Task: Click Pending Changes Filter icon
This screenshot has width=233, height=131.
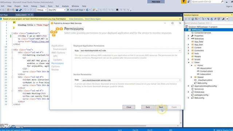Action: tap(203, 19)
